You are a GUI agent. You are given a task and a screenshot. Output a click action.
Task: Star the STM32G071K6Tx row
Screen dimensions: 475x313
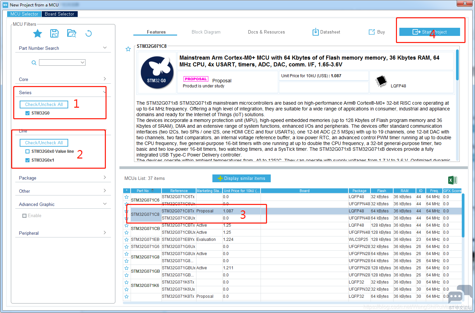[127, 282]
